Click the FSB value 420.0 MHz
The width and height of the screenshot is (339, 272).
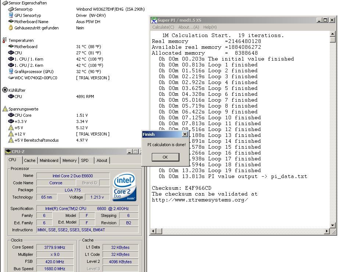(55, 262)
